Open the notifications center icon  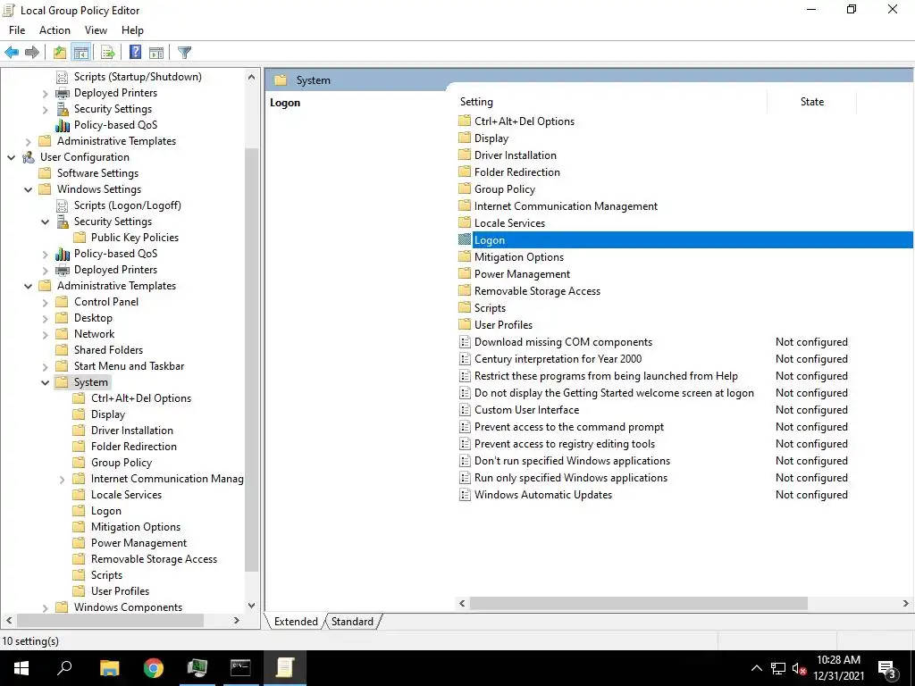[886, 669]
